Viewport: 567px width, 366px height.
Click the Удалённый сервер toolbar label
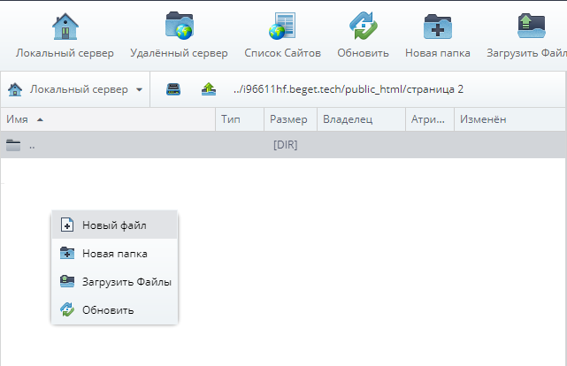coord(179,53)
